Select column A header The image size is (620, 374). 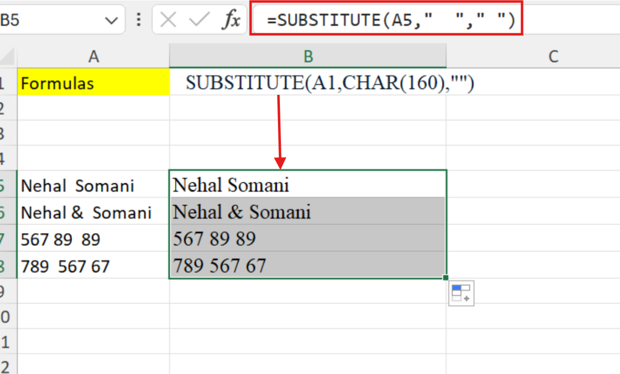93,57
